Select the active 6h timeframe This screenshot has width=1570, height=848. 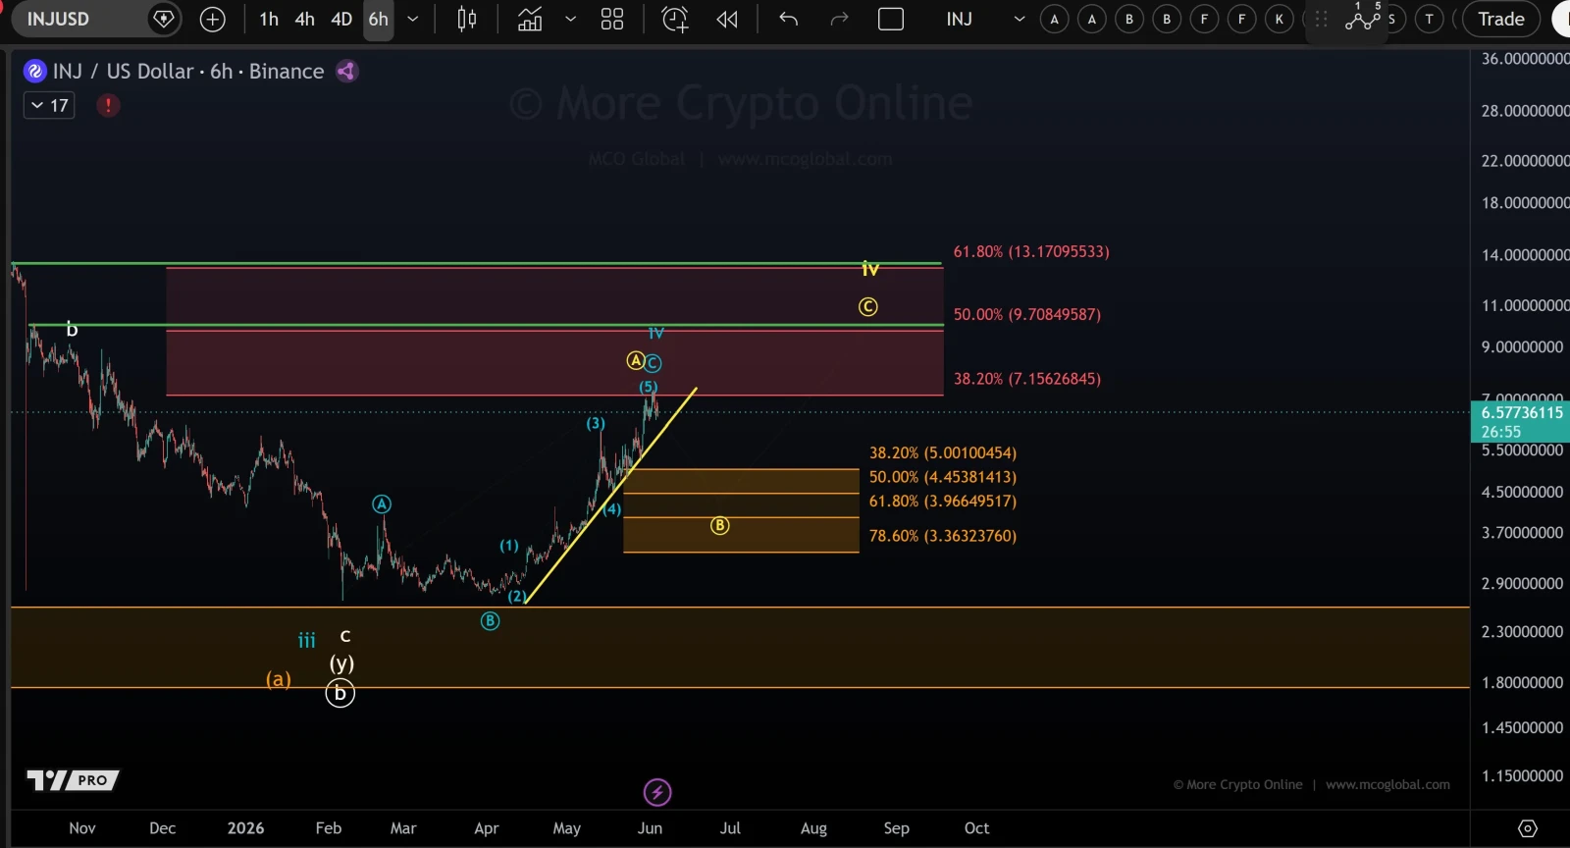379,19
